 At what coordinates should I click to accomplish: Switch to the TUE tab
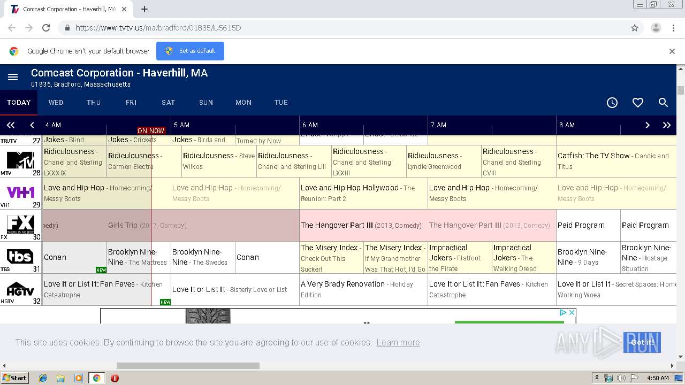point(281,103)
